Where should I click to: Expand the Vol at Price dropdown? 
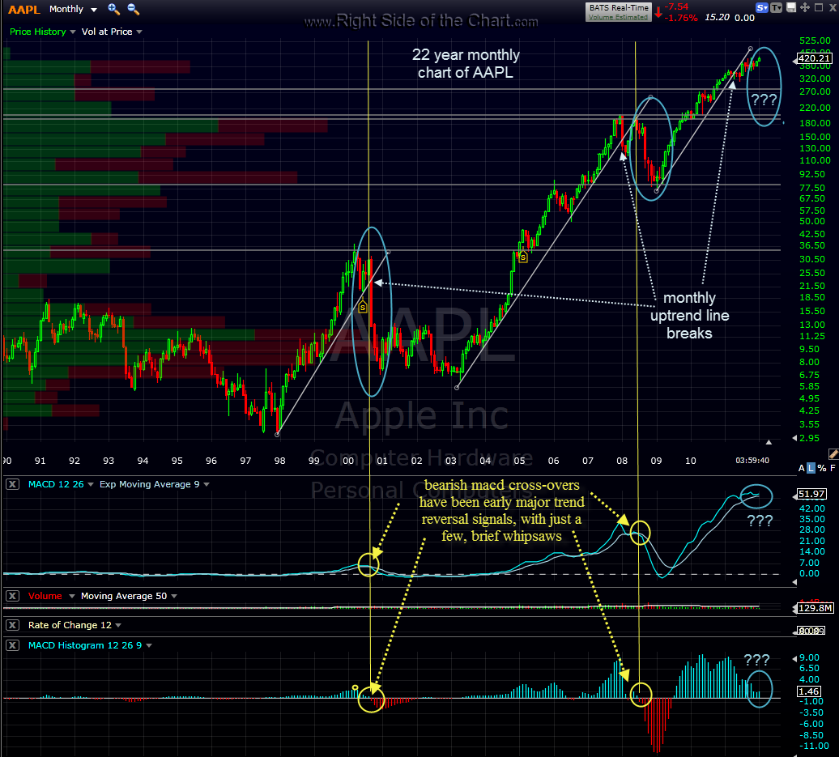tap(112, 32)
